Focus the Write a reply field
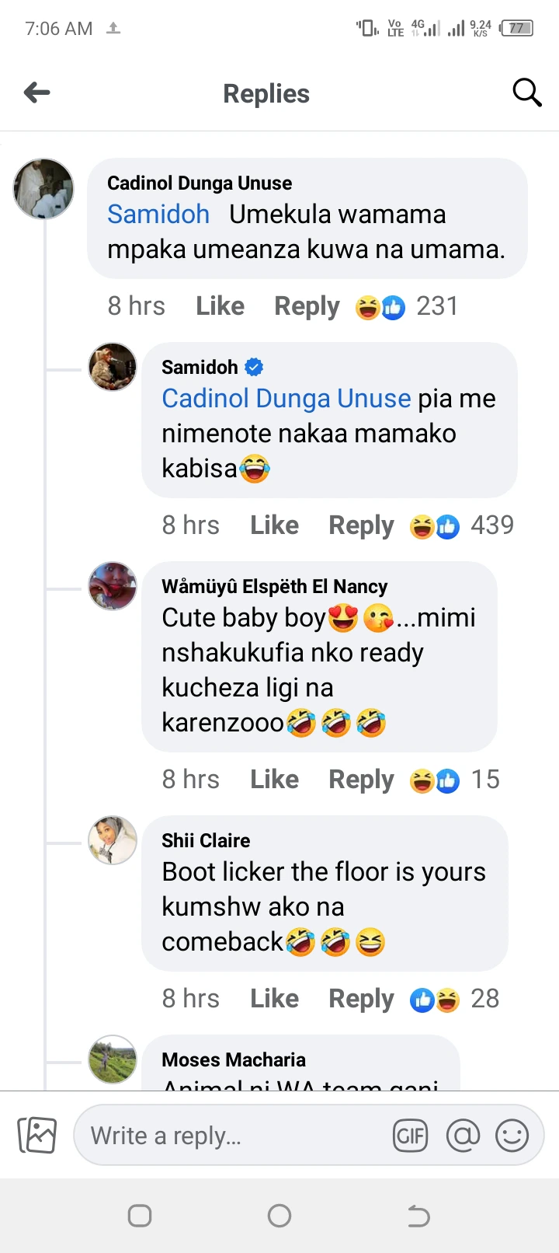Viewport: 559px width, 1253px height. pos(233,1136)
